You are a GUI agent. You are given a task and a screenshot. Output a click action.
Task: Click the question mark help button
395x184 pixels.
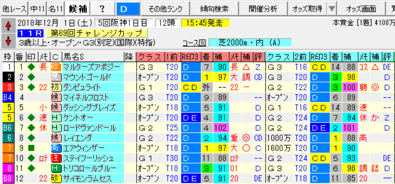pyautogui.click(x=102, y=9)
